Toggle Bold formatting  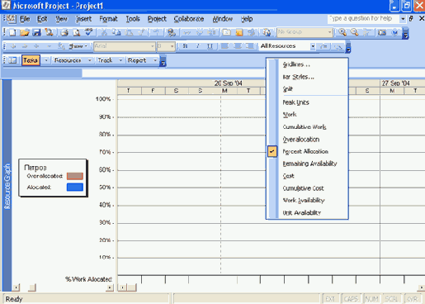tap(185, 46)
